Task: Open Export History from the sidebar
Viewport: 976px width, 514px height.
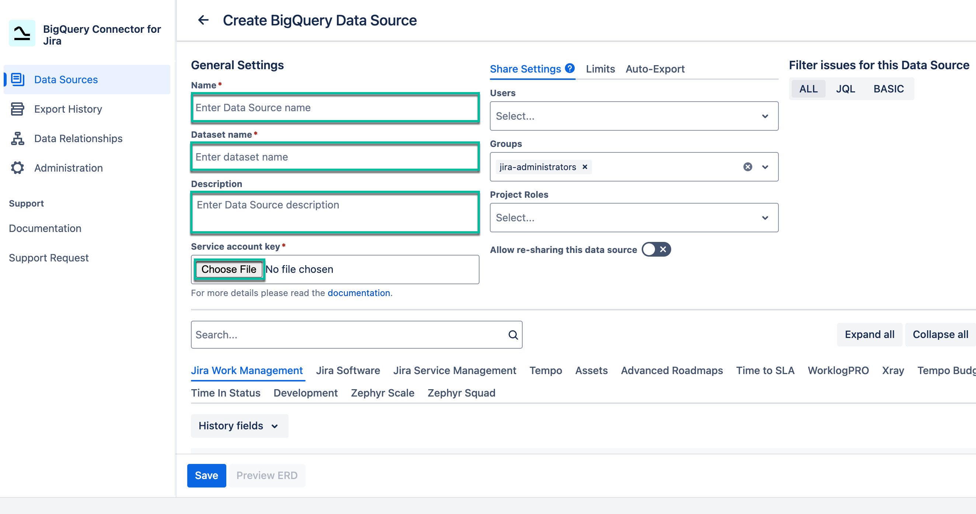Action: [x=68, y=109]
